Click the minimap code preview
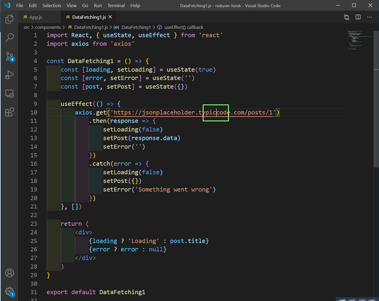379x301 pixels. pos(360,40)
